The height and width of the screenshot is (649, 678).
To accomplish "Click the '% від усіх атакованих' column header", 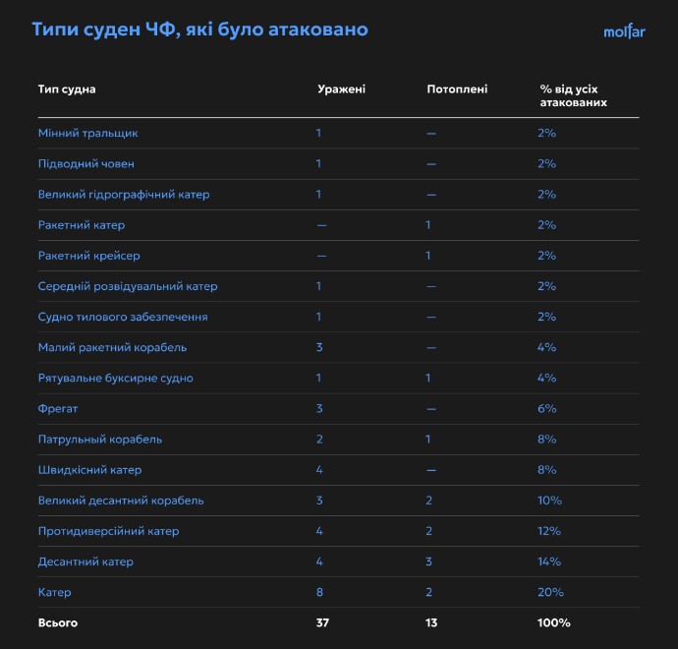I will (574, 95).
